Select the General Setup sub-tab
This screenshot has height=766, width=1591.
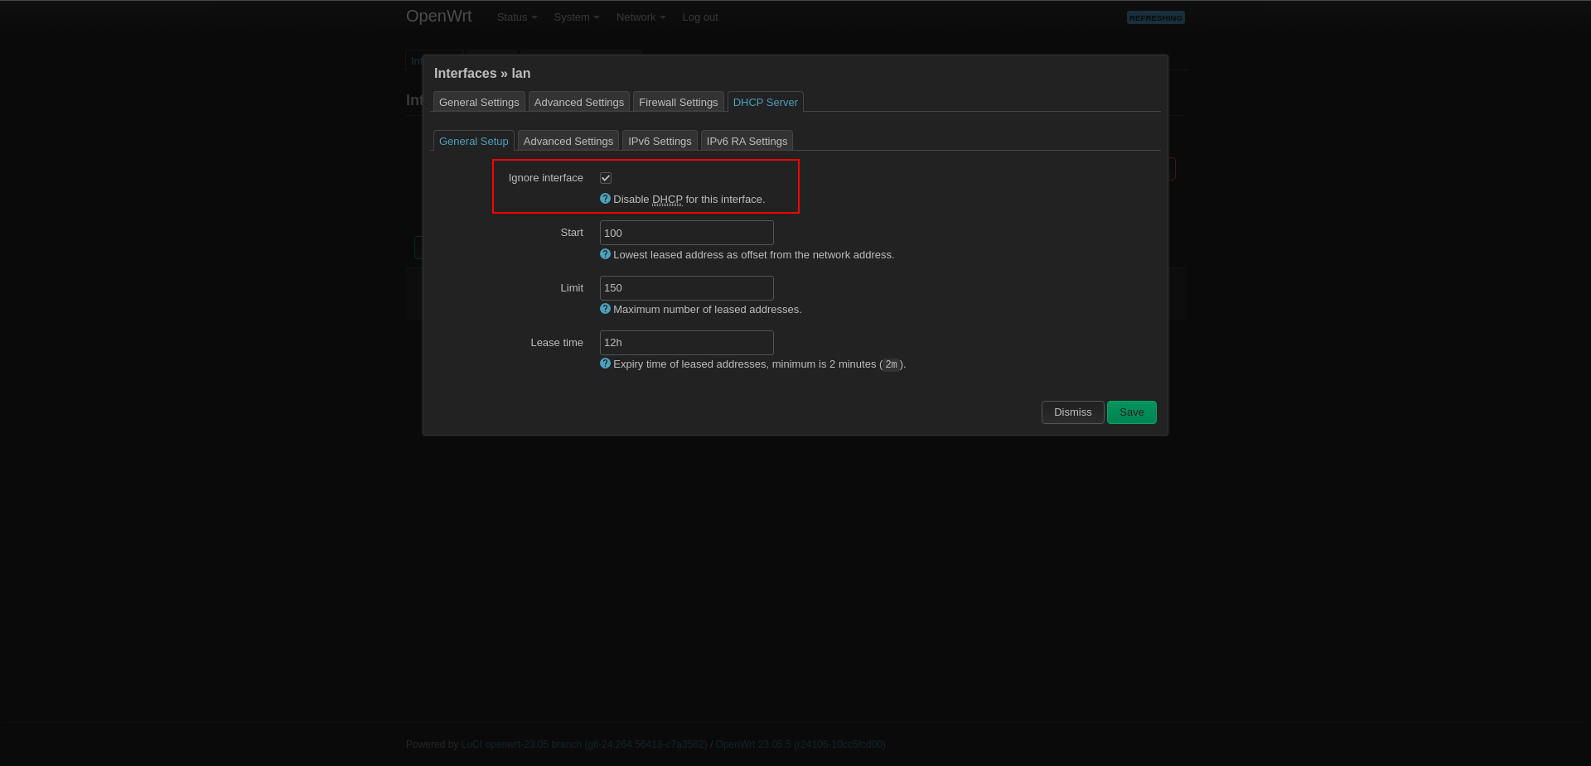coord(474,141)
